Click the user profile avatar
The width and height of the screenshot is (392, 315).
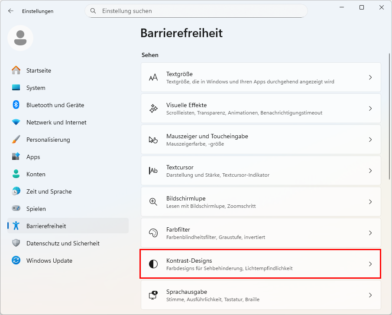coord(20,38)
